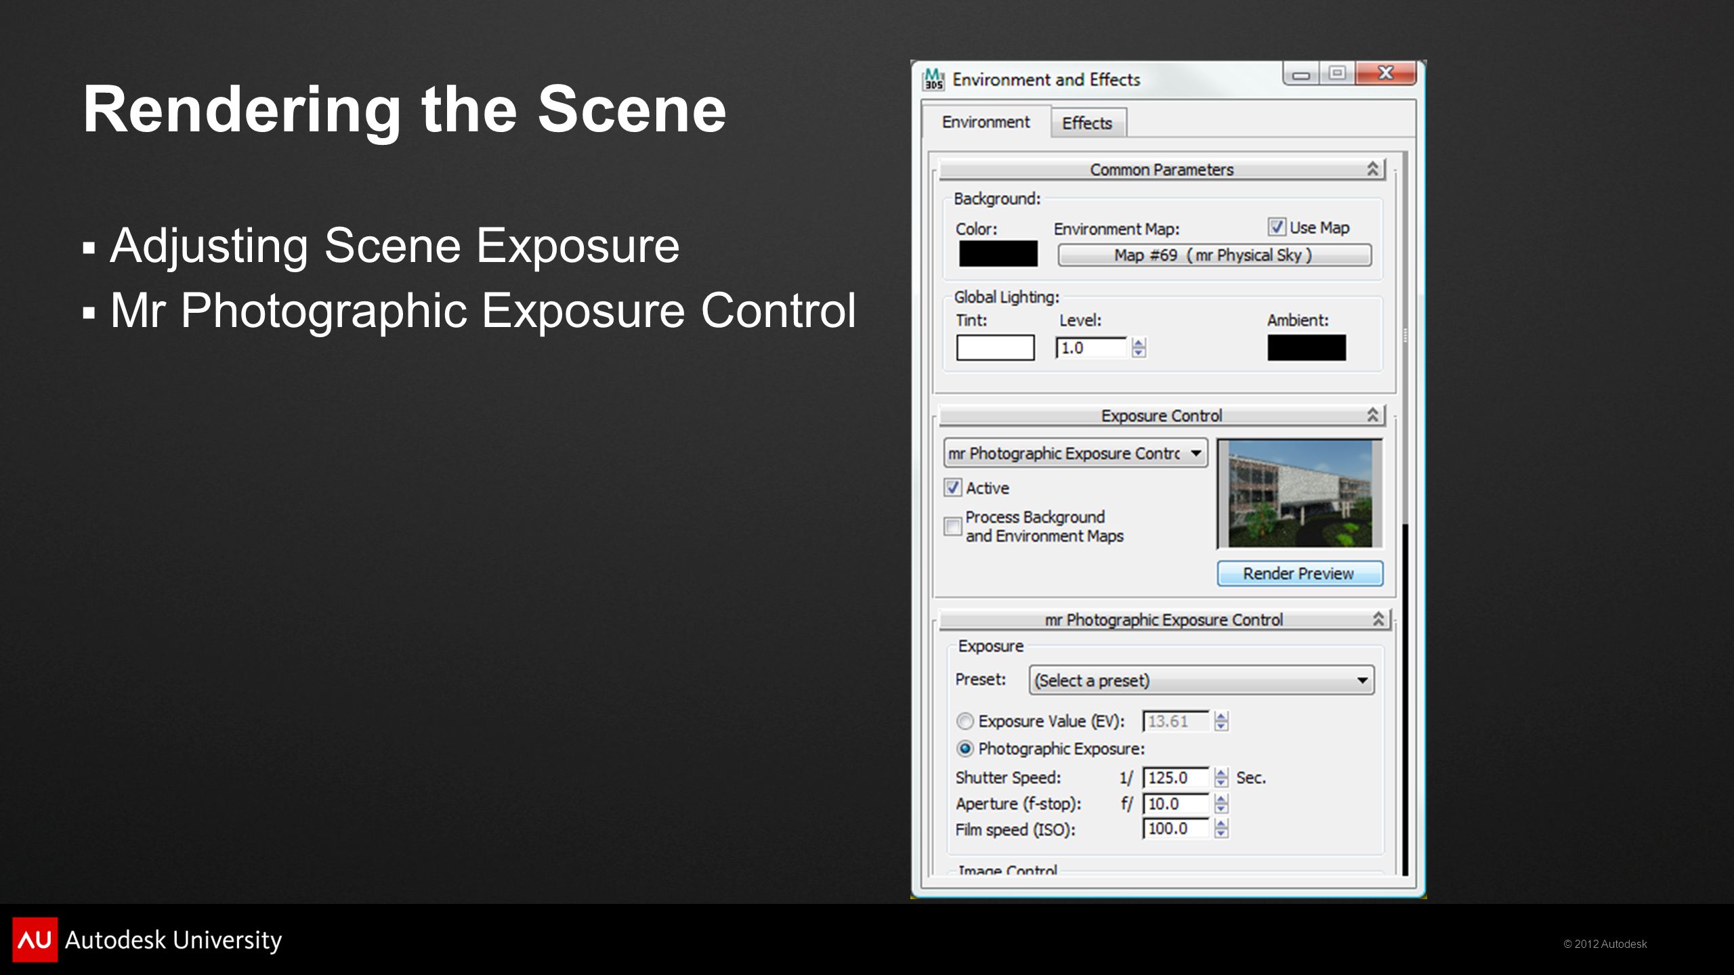Click the Exposure Value spinner arrows
Viewport: 1734px width, 975px height.
(1221, 722)
